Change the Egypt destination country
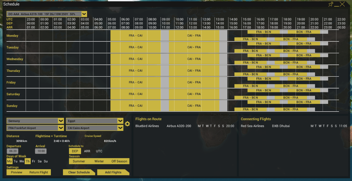 click(x=94, y=121)
